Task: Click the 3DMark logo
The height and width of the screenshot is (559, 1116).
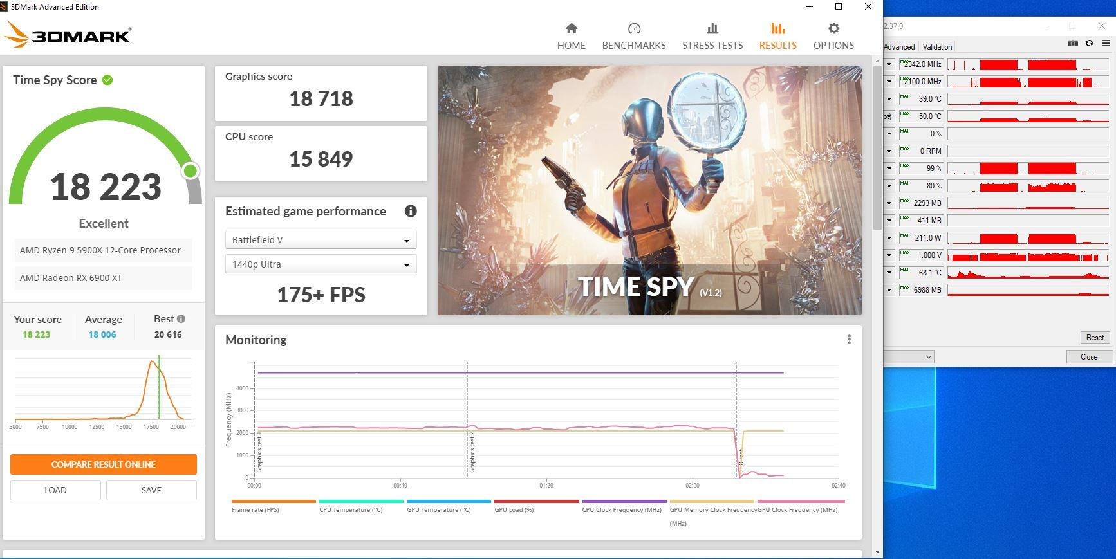Action: click(68, 35)
